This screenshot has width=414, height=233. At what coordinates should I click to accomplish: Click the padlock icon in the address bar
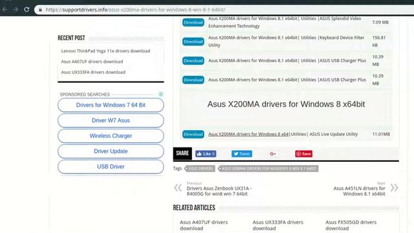coord(40,10)
